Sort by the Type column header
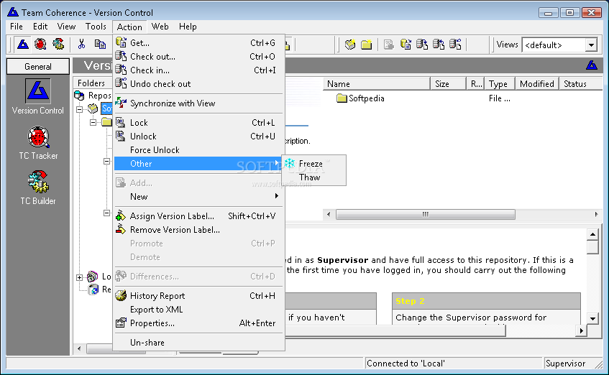The image size is (609, 375). click(x=500, y=84)
